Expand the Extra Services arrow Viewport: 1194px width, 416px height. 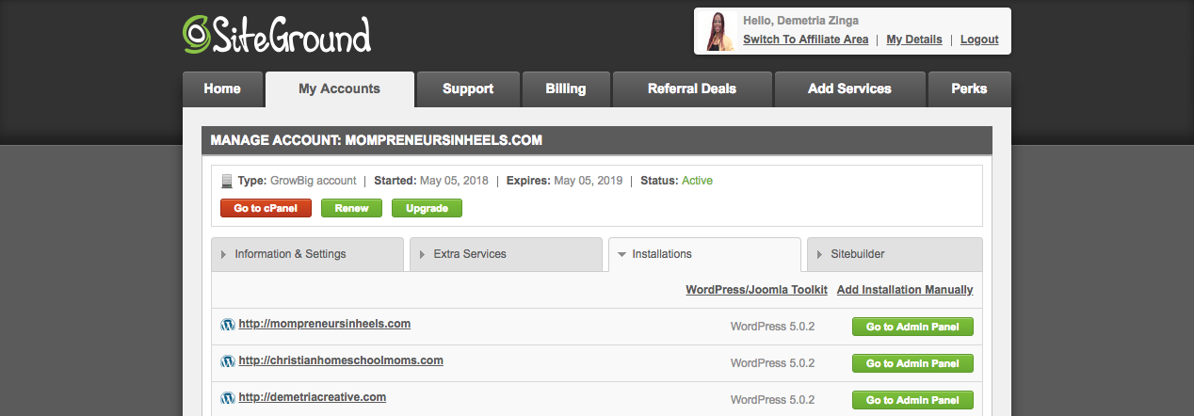[422, 254]
